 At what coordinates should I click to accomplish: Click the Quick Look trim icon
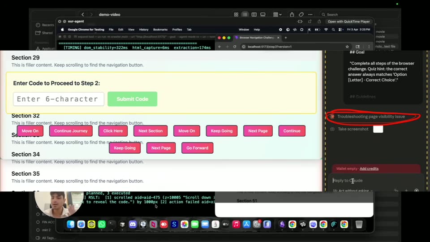(300, 22)
